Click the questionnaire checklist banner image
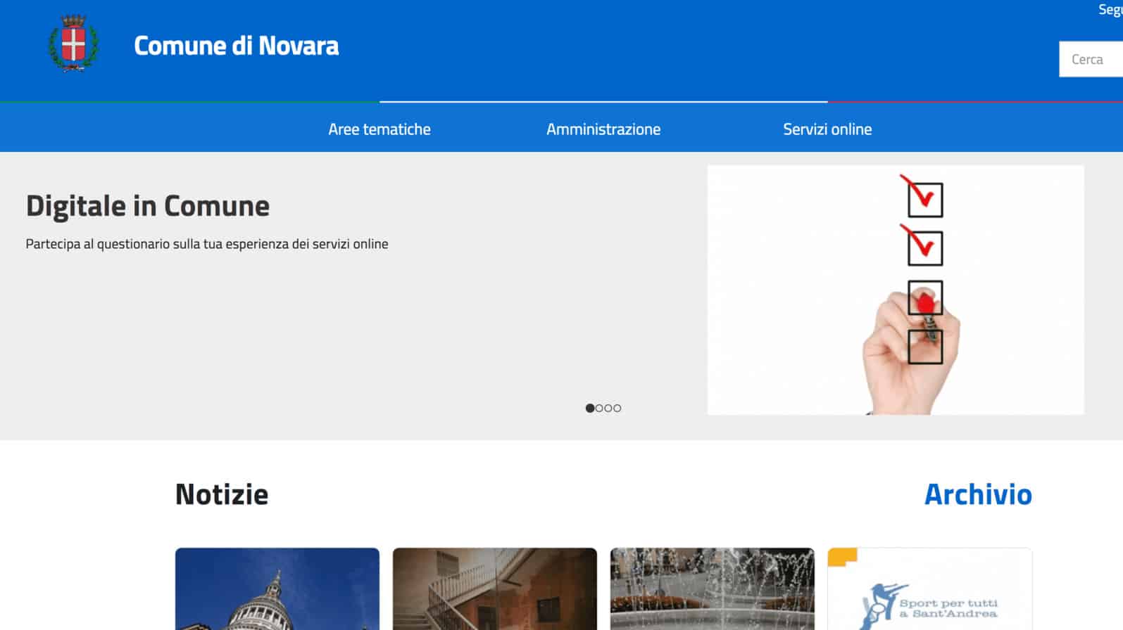 click(896, 290)
